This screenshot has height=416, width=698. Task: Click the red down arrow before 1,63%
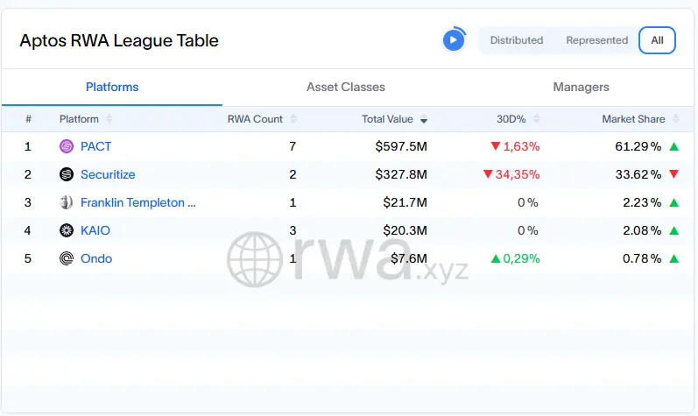pyautogui.click(x=496, y=146)
